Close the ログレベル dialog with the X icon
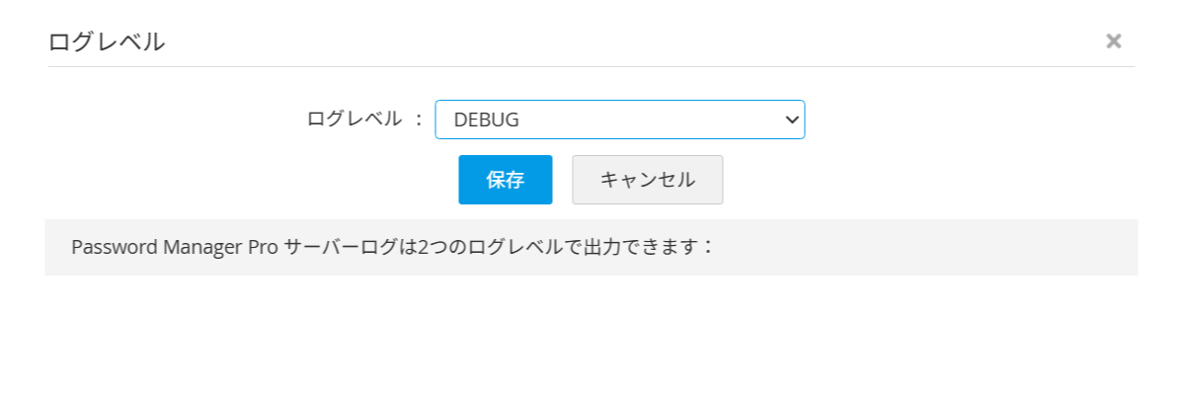Viewport: 1182px width, 401px height. click(x=1113, y=40)
